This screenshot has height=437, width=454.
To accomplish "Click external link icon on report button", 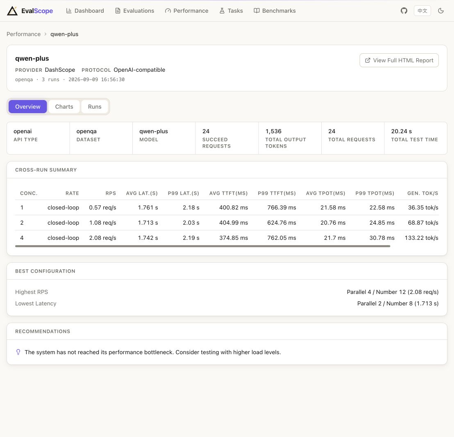I will tap(368, 60).
